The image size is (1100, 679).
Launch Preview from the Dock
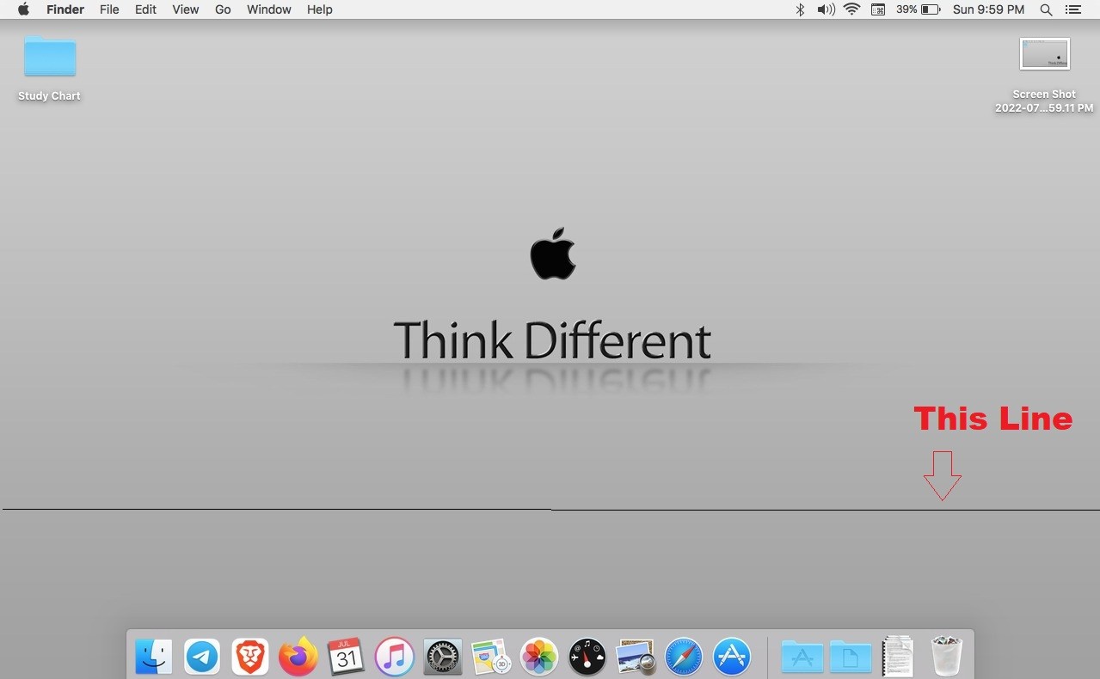(x=636, y=658)
